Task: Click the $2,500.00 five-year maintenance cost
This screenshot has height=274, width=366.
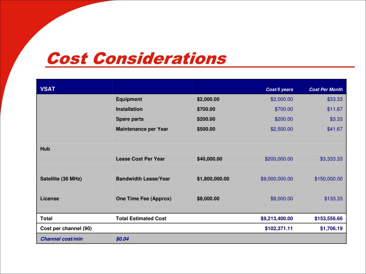Action: tap(282, 129)
